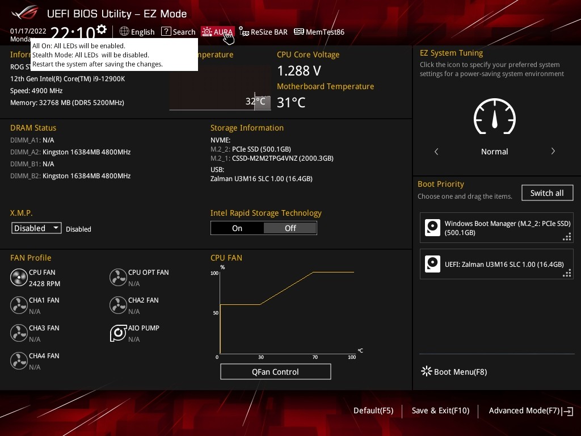The image size is (581, 436).
Task: Click Zalman U3M16 boot disk icon
Action: click(432, 264)
